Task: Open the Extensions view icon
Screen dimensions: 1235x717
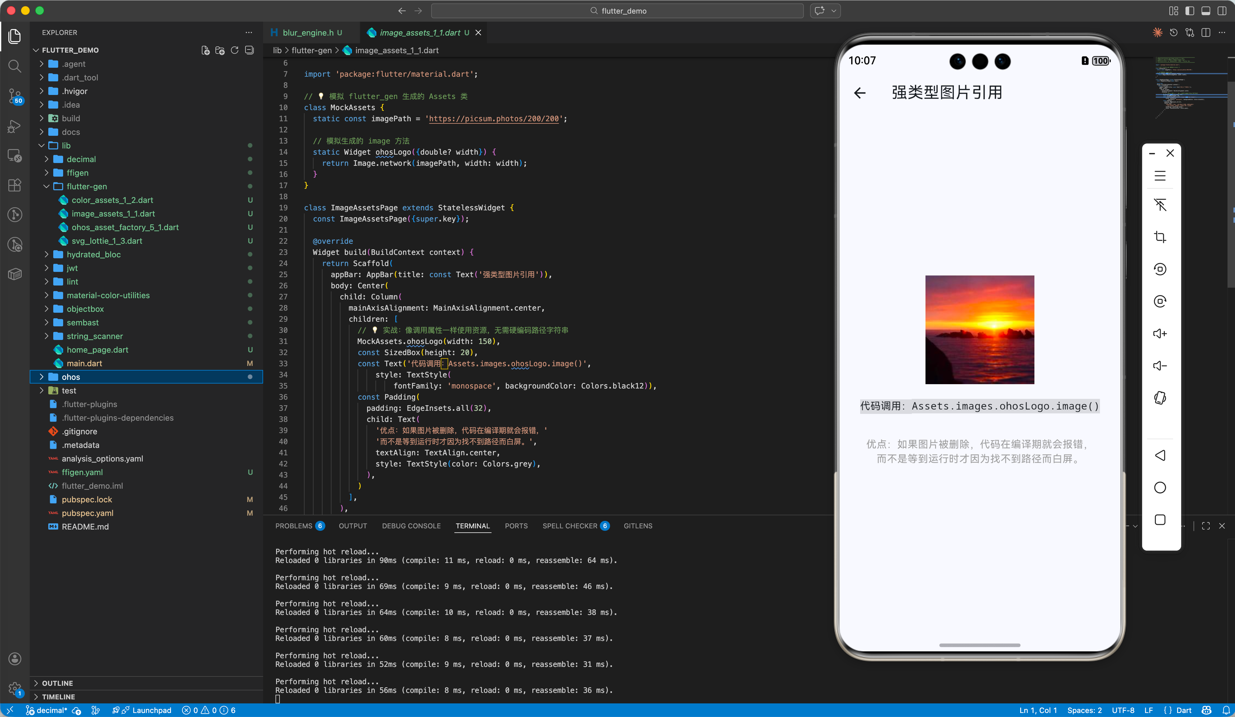Action: (x=15, y=185)
